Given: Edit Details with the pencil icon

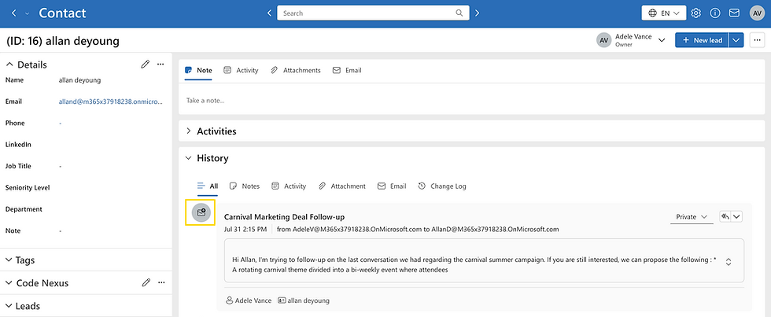Looking at the screenshot, I should click(x=145, y=65).
